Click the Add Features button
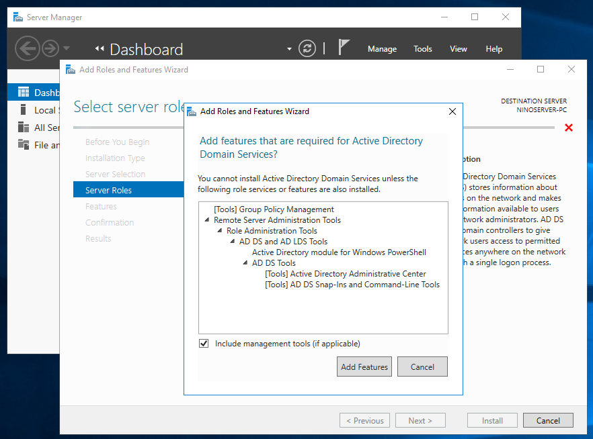This screenshot has width=593, height=439. [364, 367]
